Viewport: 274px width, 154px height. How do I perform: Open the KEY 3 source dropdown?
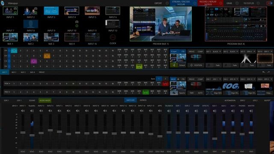click(254, 52)
